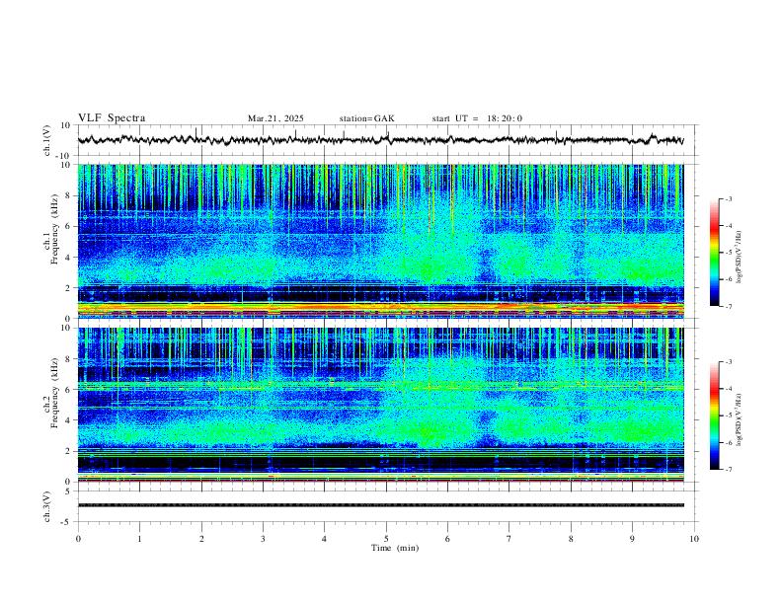
Task: Click inside the ch.1 spectrogram plot
Action: coord(380,241)
